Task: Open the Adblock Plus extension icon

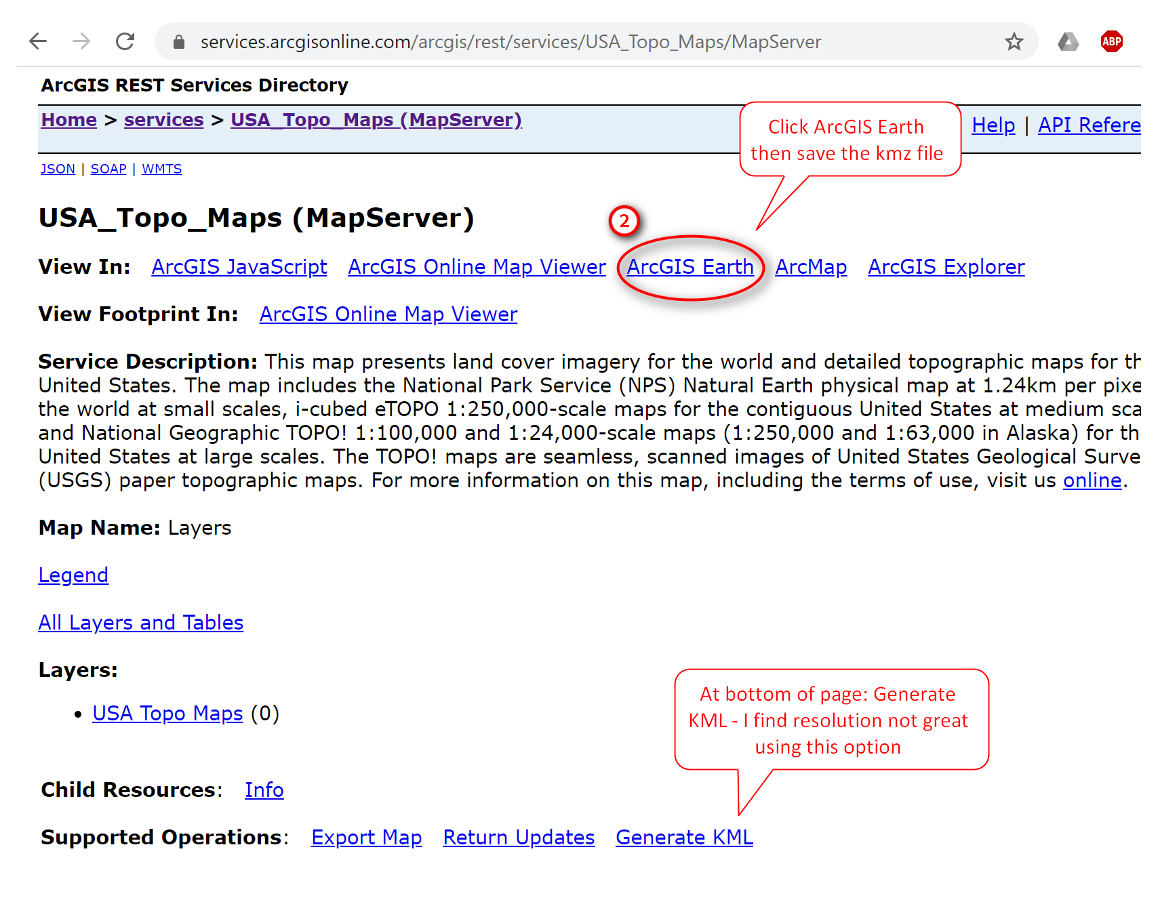Action: (1112, 41)
